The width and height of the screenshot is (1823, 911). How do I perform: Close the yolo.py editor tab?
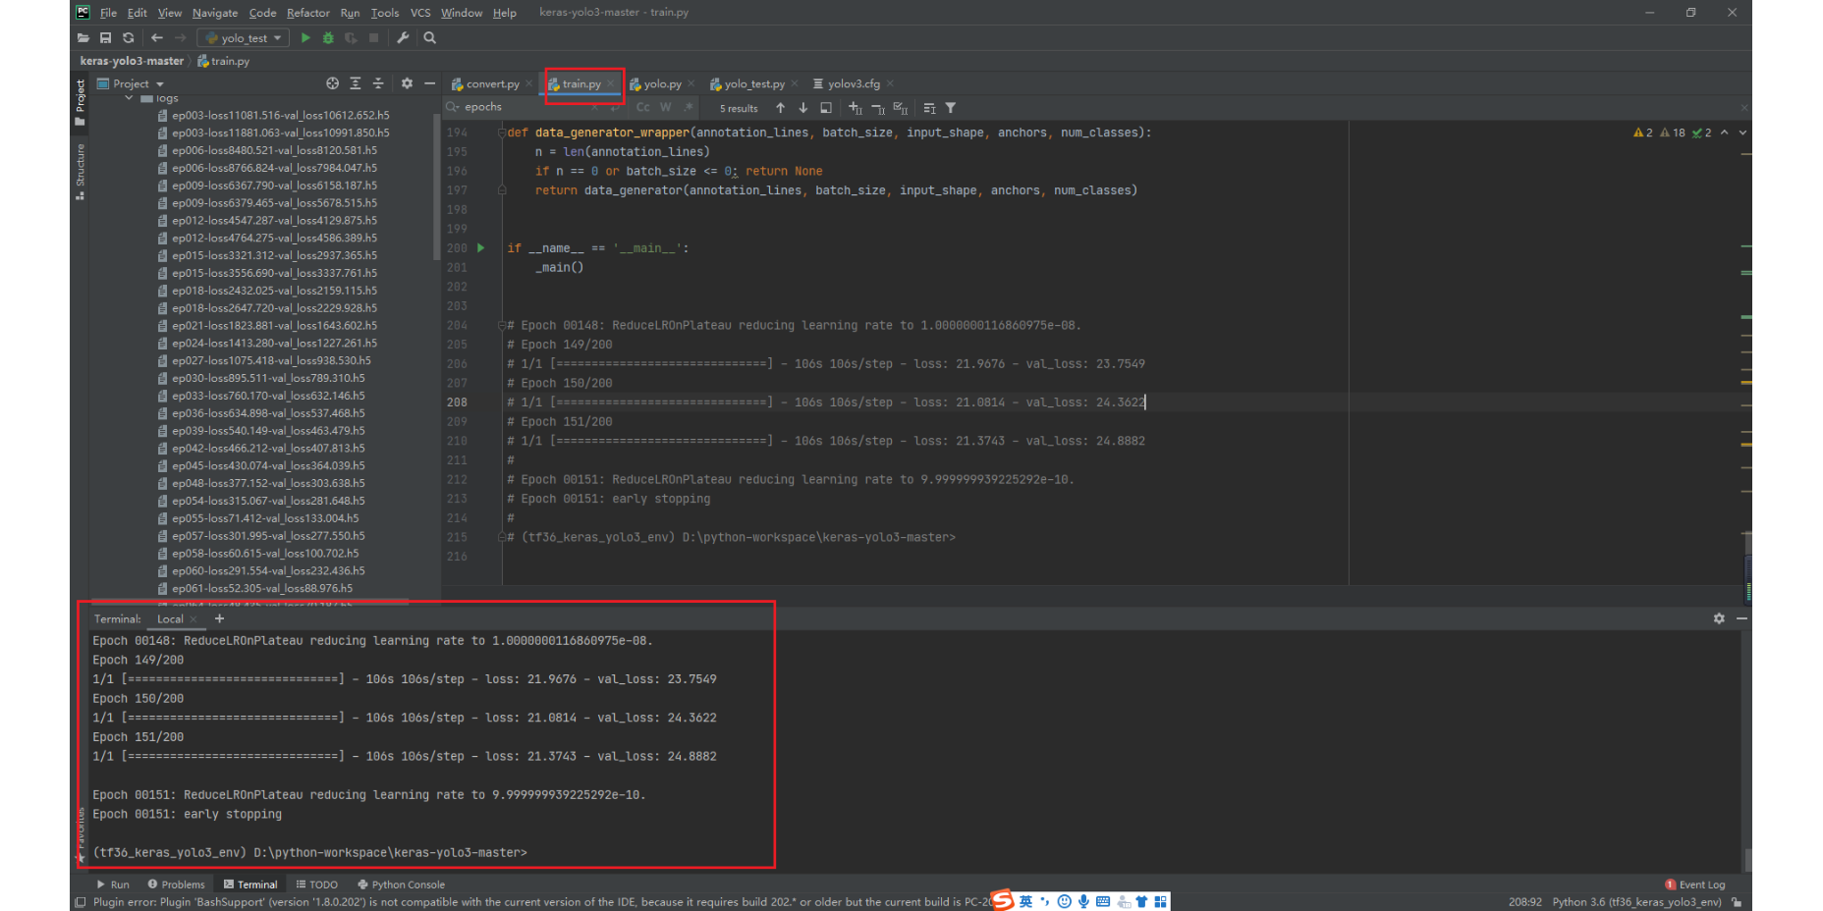(x=691, y=83)
